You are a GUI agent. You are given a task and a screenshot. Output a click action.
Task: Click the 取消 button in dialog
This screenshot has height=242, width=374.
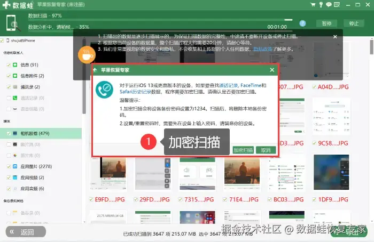pos(266,150)
